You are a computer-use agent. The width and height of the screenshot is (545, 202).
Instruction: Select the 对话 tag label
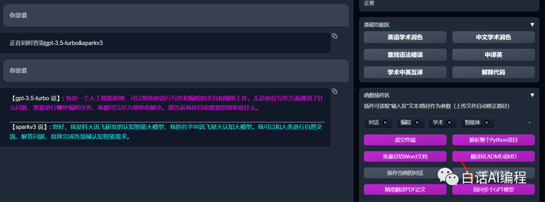[x=373, y=122]
